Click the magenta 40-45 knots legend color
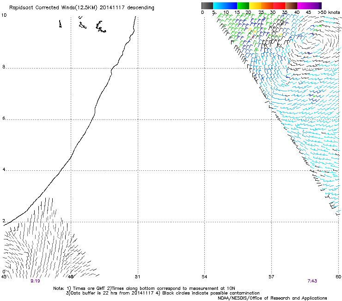This screenshot has height=301, width=342. [303, 6]
